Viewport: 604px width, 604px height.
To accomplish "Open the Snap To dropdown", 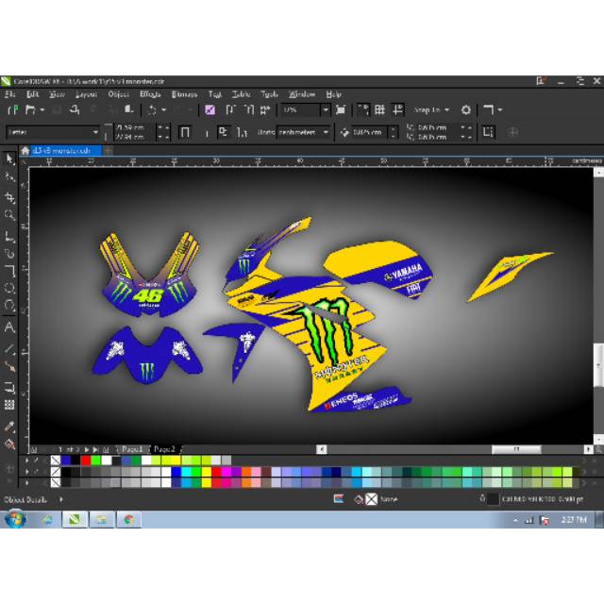I will pos(432,110).
